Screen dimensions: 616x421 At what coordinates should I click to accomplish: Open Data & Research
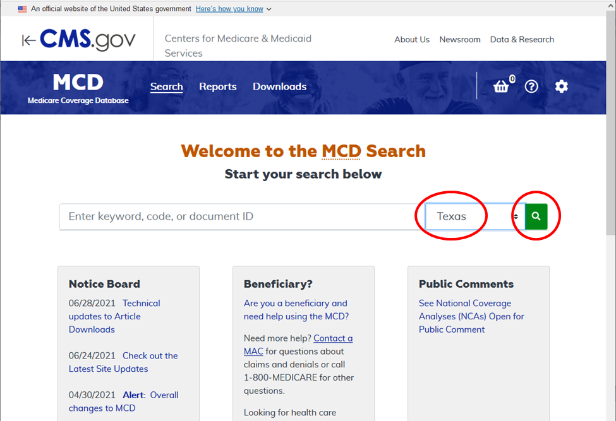(522, 40)
